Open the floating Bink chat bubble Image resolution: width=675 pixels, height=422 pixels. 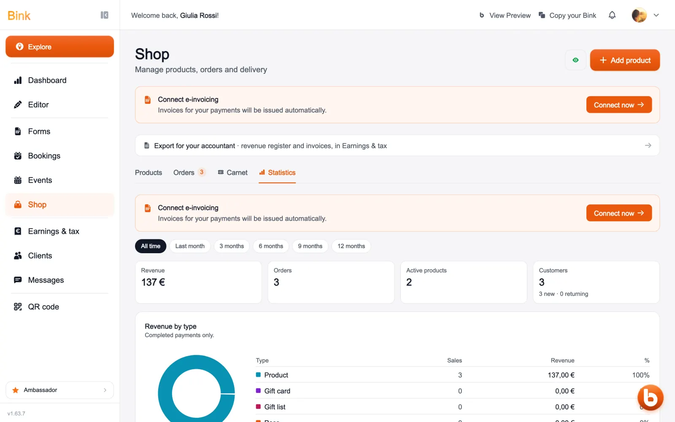click(650, 398)
